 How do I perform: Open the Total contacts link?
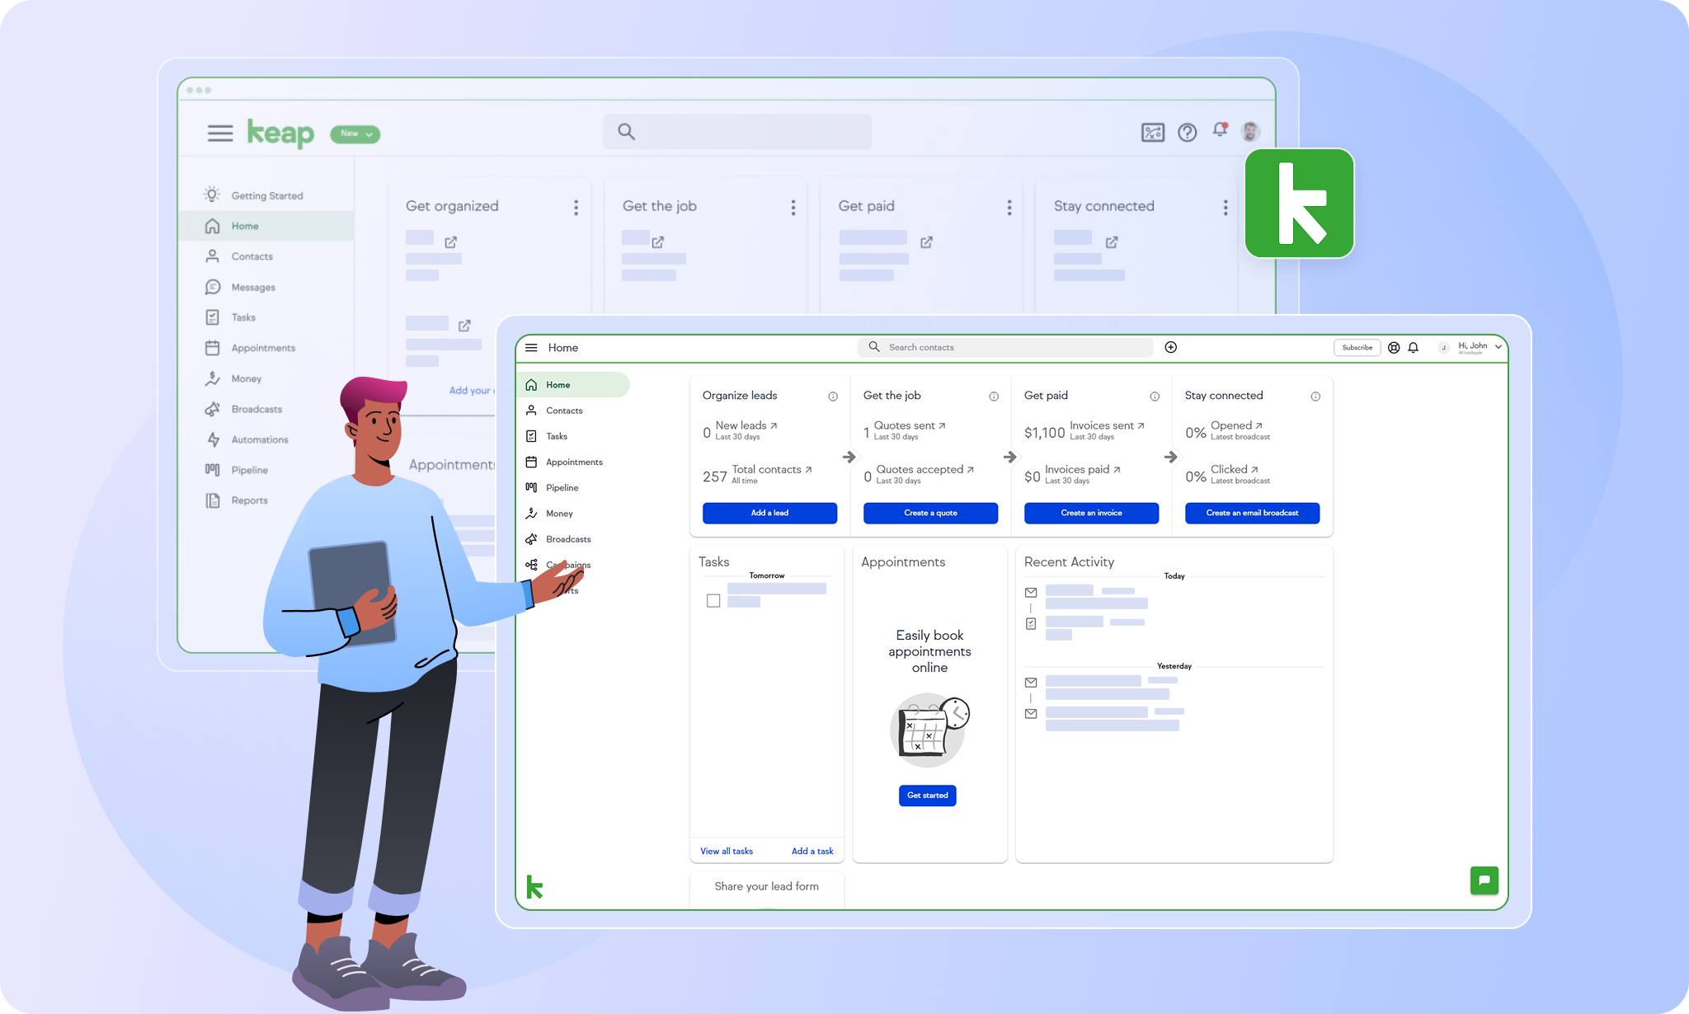pyautogui.click(x=772, y=469)
